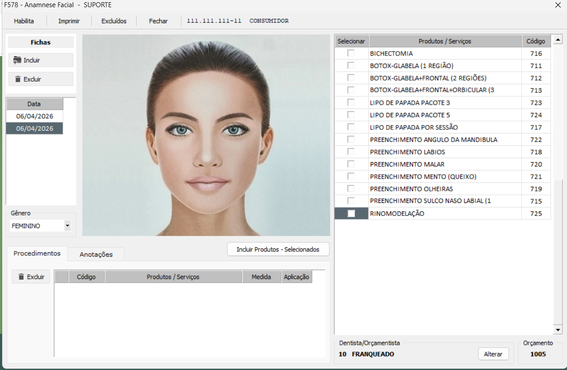
Task: Tick PREENCHIMENTO MENTO (QUEIXO) checkbox
Action: click(x=351, y=176)
